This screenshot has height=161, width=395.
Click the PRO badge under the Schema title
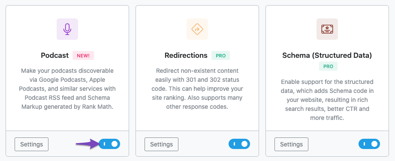tap(328, 66)
